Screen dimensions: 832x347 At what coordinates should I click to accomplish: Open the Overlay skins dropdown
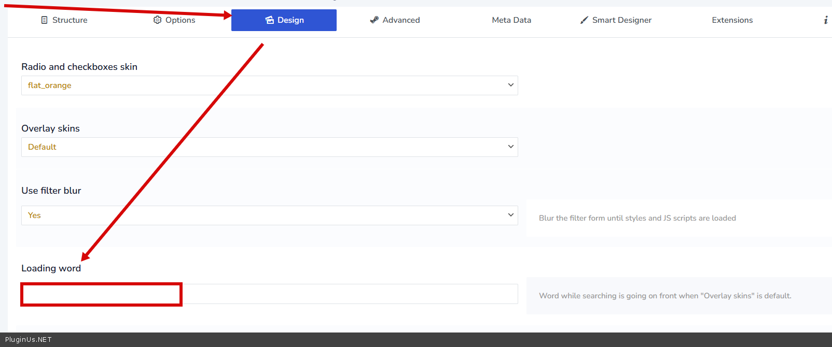pyautogui.click(x=269, y=147)
